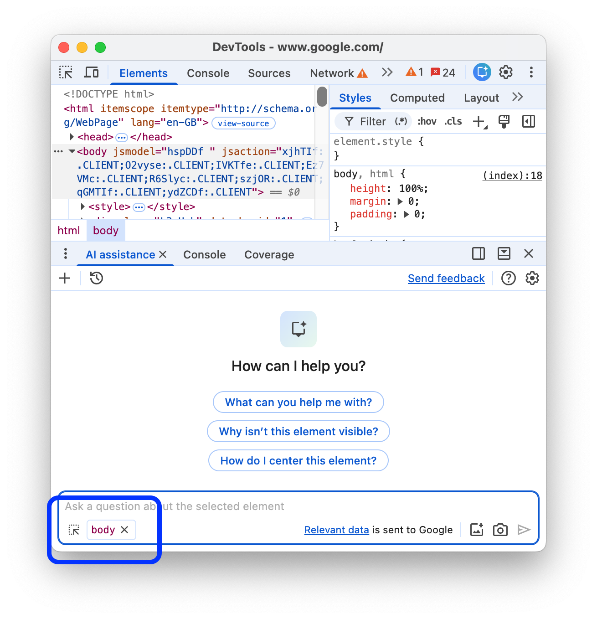
Task: Open the Coverage drawer tab
Action: (269, 255)
